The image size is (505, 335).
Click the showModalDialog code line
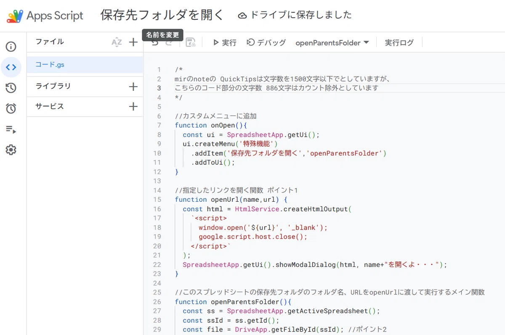315,265
